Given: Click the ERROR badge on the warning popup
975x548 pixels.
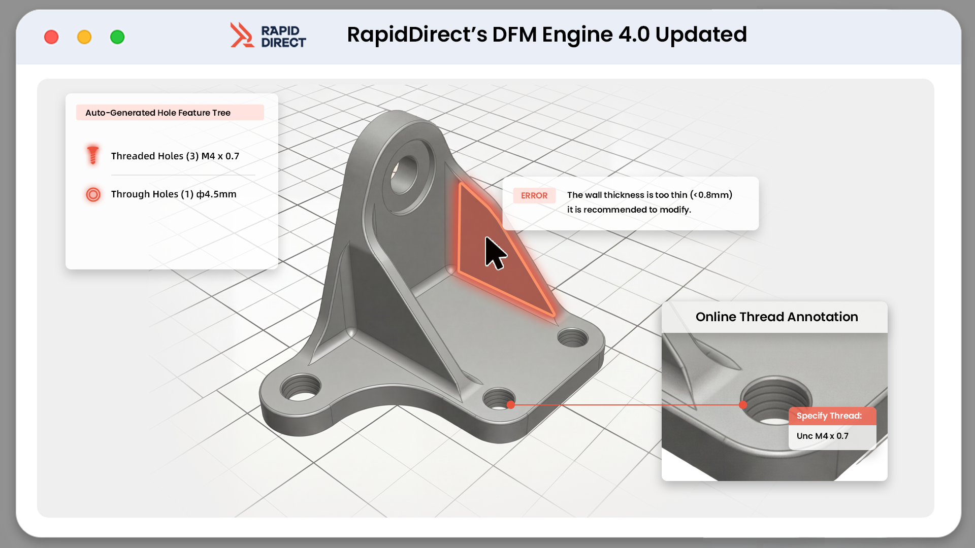Looking at the screenshot, I should (534, 195).
